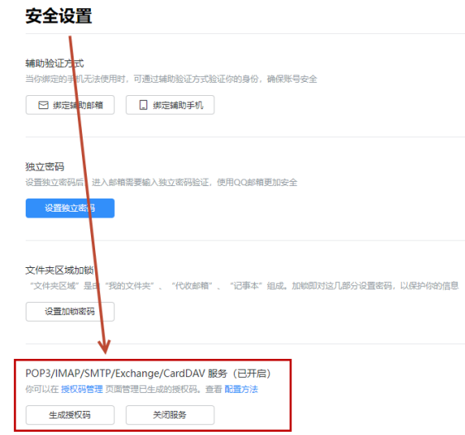Click the 独立密码 section heading
The height and width of the screenshot is (435, 465).
(x=45, y=166)
